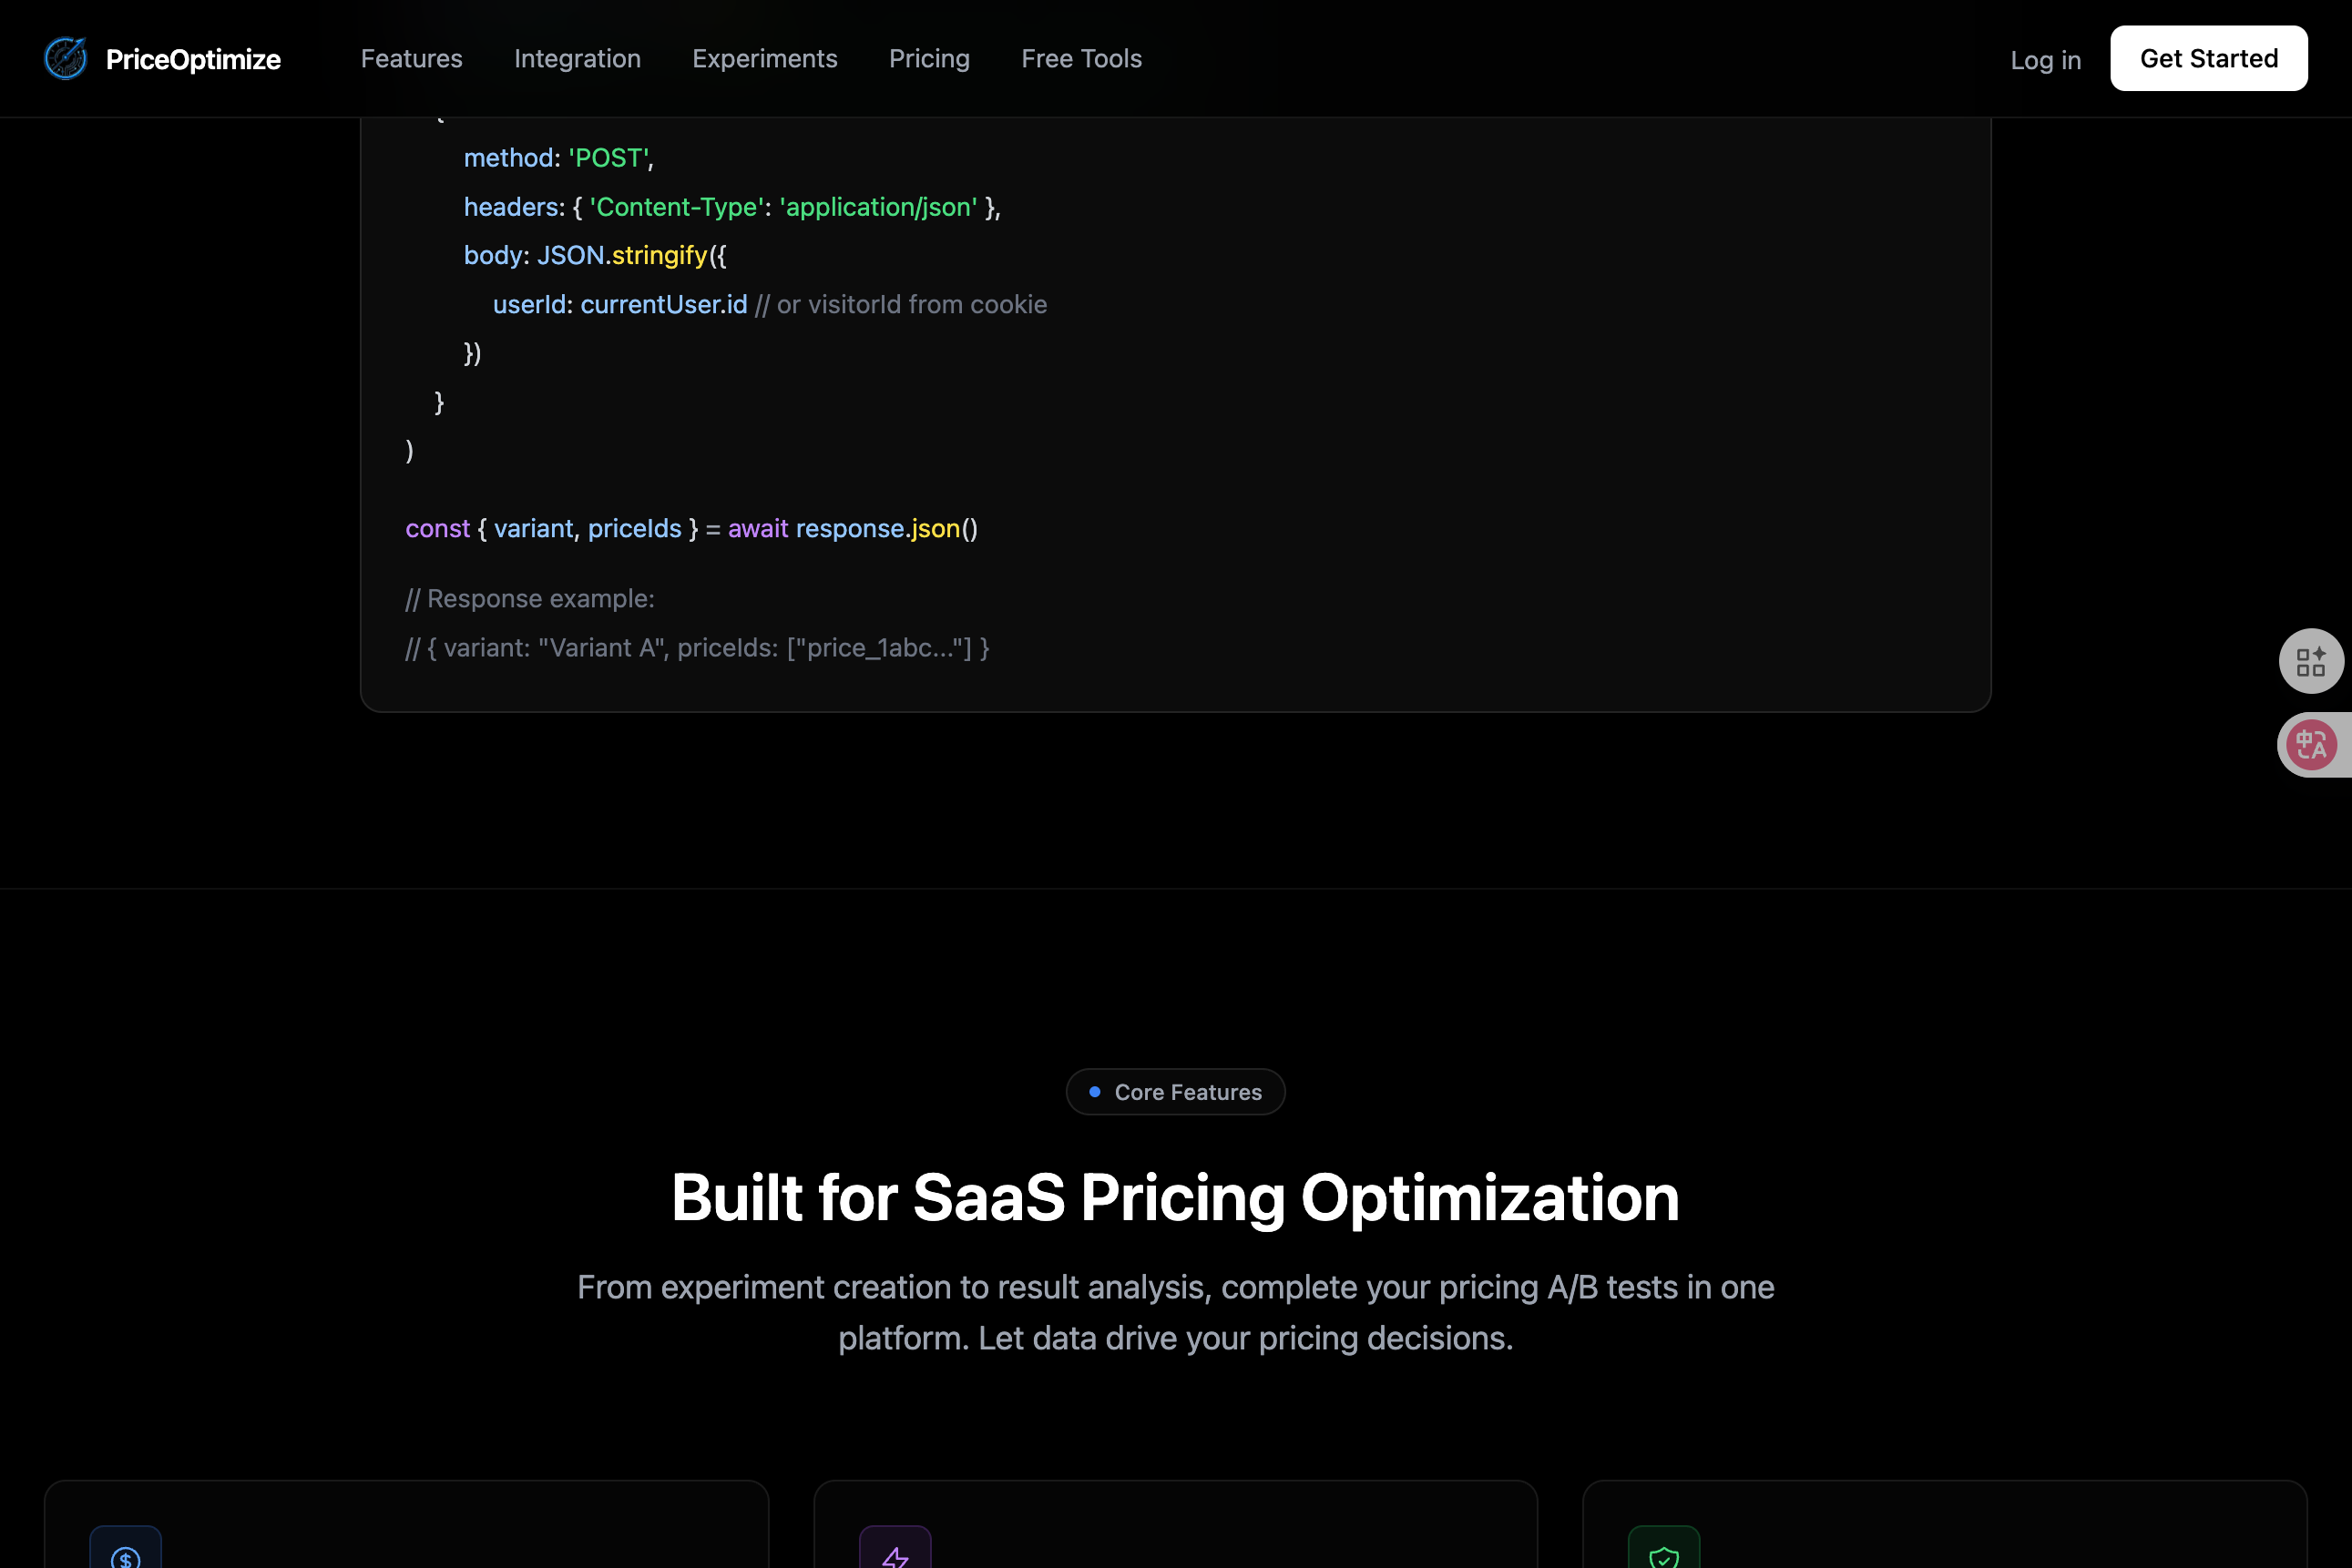Select Free Tools in the navigation

coord(1080,59)
